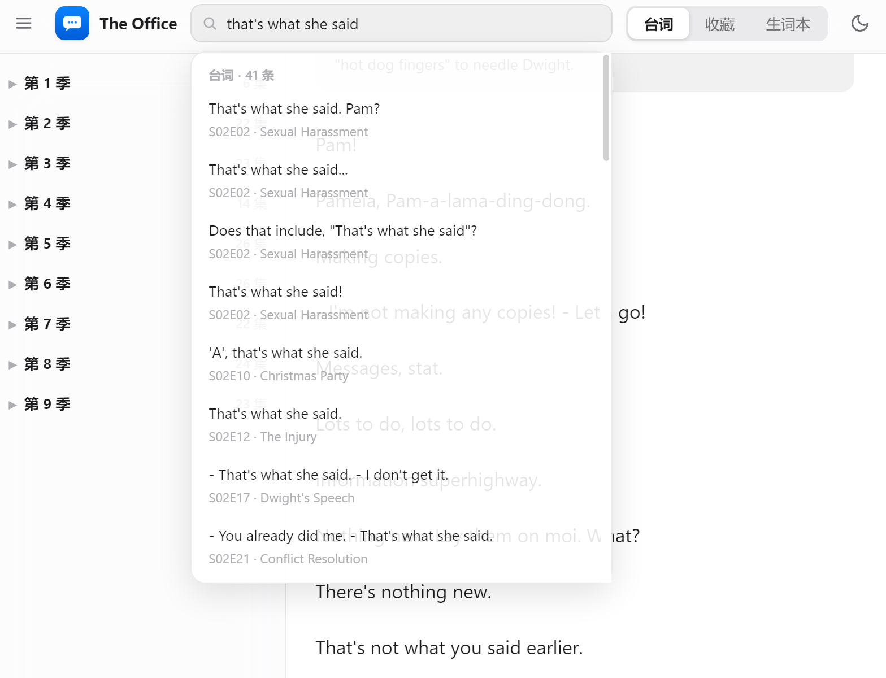Open result "That's what she said!"
Image resolution: width=886 pixels, height=678 pixels.
click(x=398, y=303)
